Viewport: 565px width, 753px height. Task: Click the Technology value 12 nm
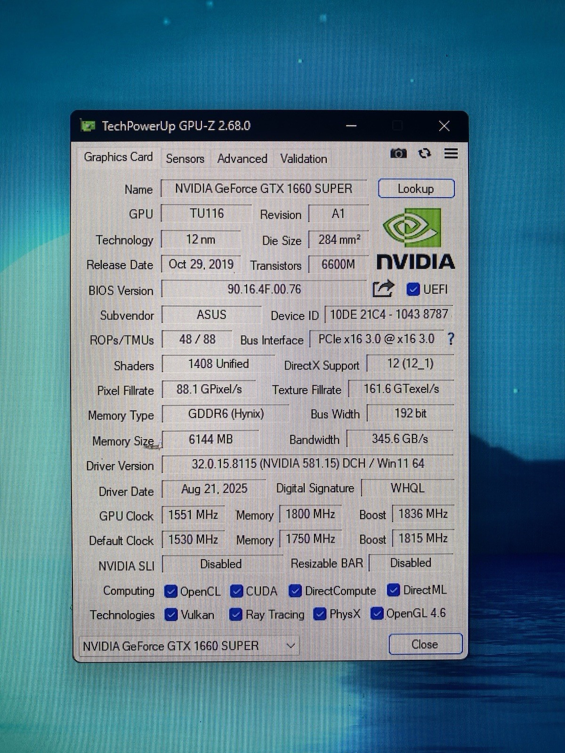click(201, 239)
